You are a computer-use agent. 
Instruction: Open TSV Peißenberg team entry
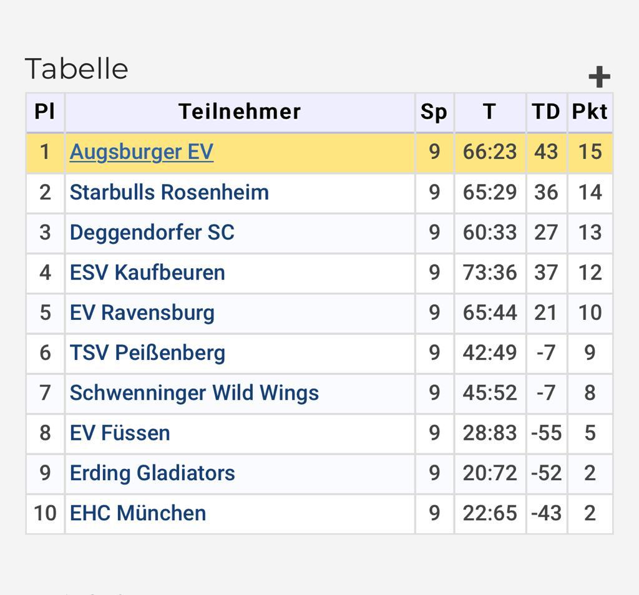pyautogui.click(x=147, y=352)
